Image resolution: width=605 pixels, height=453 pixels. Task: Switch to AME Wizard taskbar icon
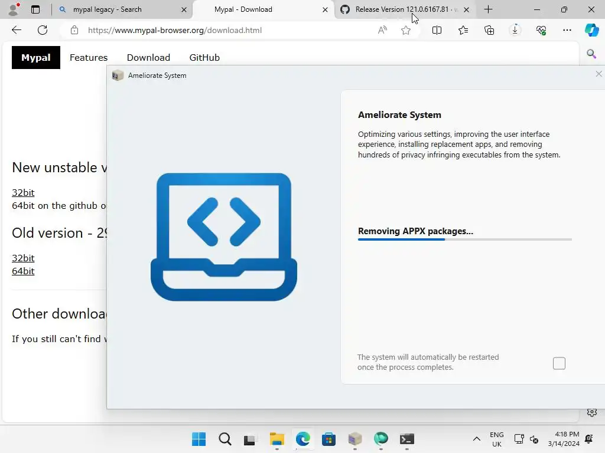(x=355, y=439)
